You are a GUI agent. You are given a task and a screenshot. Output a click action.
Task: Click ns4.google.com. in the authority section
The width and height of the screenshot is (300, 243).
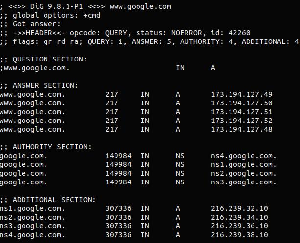[x=244, y=156]
